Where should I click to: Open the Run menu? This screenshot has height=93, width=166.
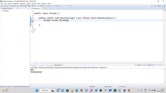coord(39,4)
